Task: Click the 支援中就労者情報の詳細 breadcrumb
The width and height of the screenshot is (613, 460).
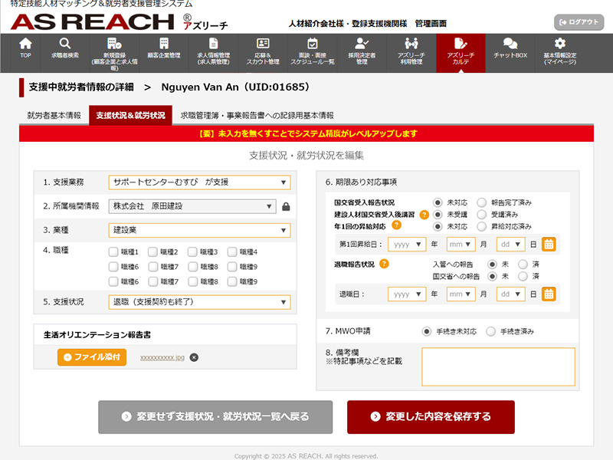Action: [x=81, y=87]
